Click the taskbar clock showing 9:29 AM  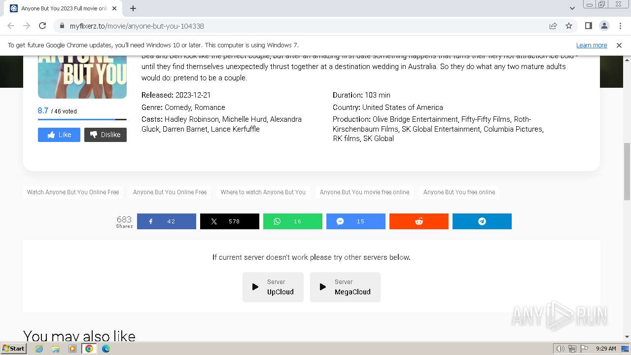tap(606, 349)
